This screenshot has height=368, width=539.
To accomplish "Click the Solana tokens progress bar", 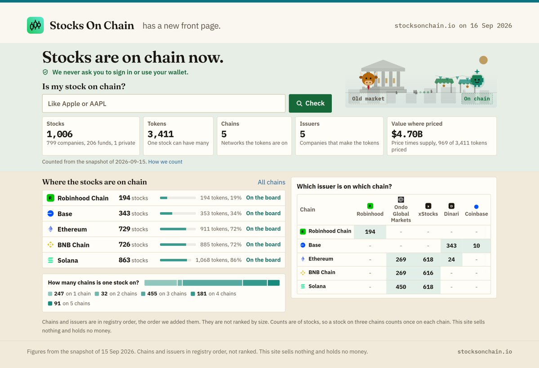I will (175, 260).
